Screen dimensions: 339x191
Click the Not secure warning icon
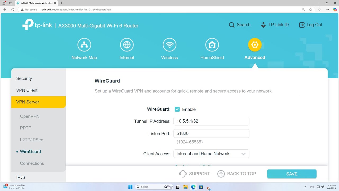click(x=22, y=10)
